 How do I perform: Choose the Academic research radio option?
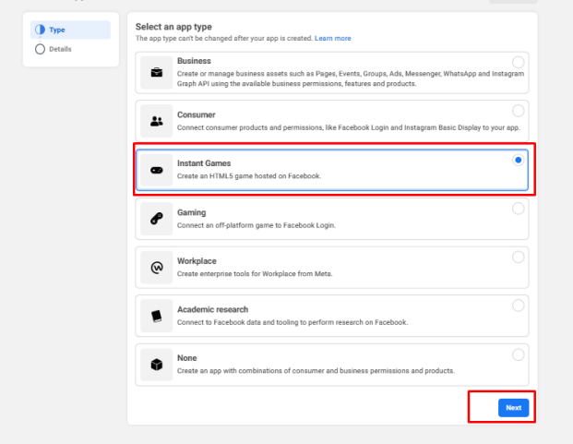518,306
